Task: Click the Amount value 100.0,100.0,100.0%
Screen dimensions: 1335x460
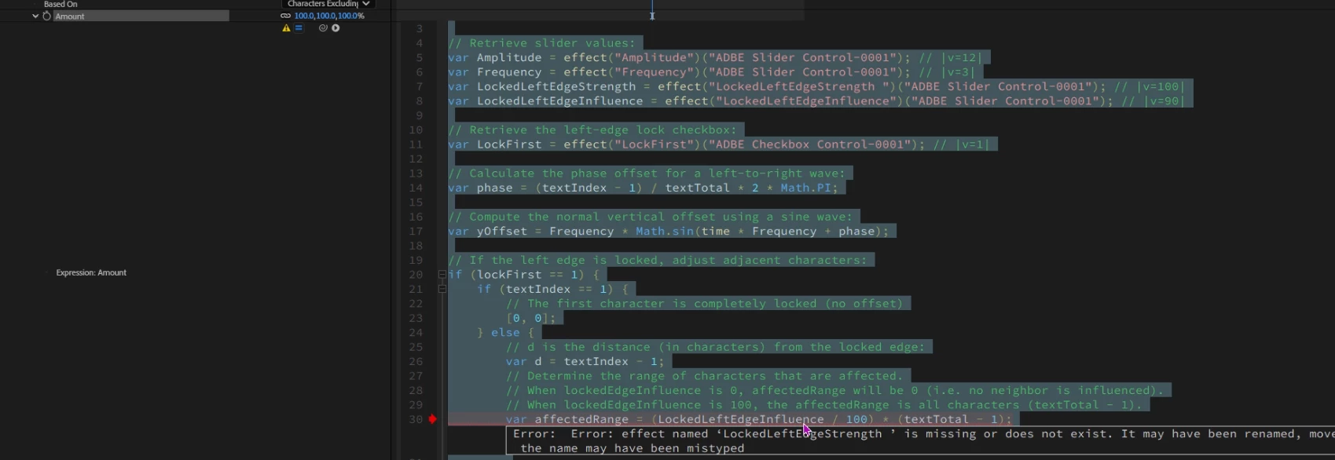Action: (x=329, y=16)
